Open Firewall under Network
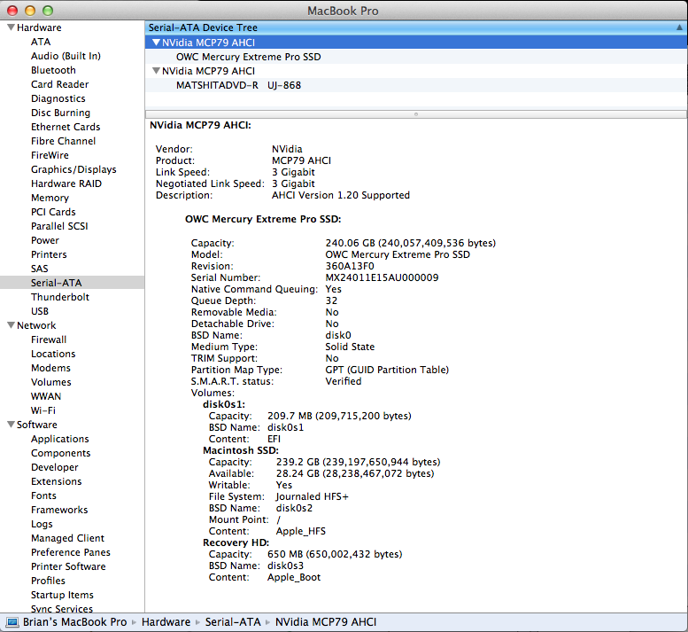 click(49, 339)
